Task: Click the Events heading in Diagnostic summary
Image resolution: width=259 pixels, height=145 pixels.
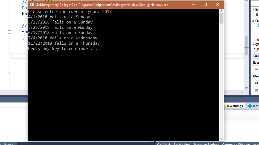Action: click(256, 63)
